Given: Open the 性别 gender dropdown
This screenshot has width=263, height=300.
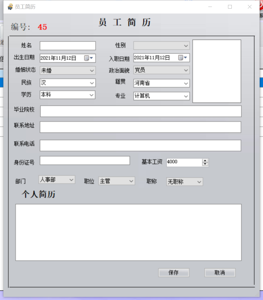Looking at the screenshot, I should pos(161,46).
